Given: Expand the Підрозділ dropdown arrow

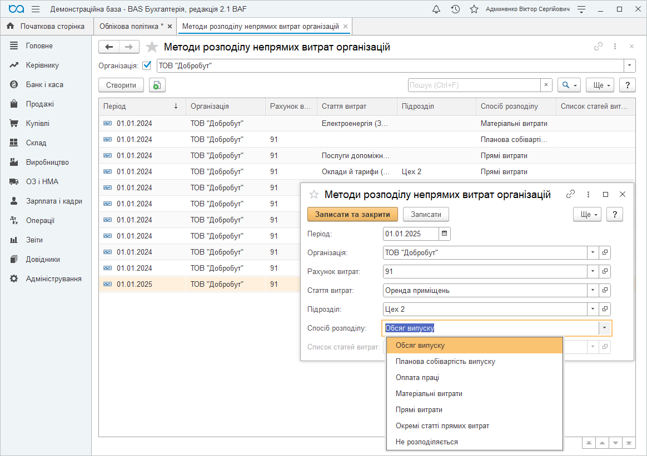Looking at the screenshot, I should 593,309.
